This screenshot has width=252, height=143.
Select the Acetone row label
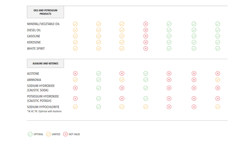33,74
